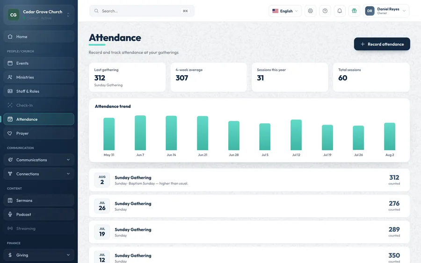Viewport: 421px width, 263px height.
Task: Expand Giving submenu chevron
Action: 68,255
